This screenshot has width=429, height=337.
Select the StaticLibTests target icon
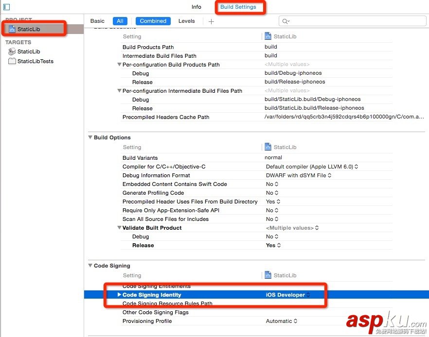tap(12, 61)
